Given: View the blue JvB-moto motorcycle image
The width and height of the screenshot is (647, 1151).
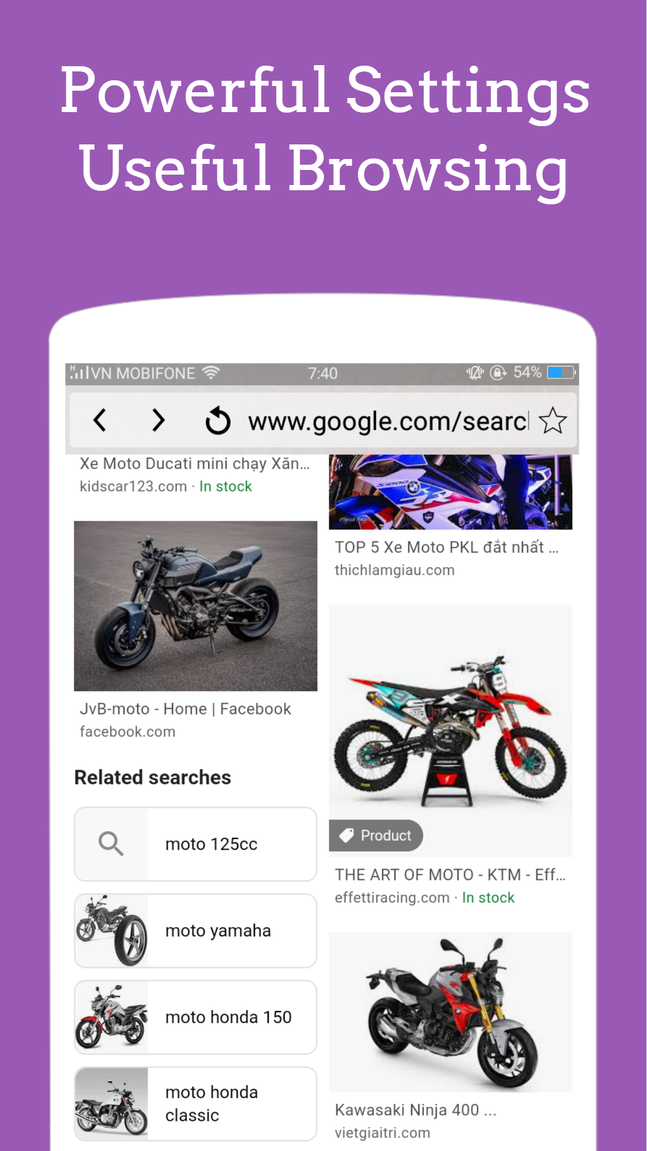Looking at the screenshot, I should [x=196, y=606].
